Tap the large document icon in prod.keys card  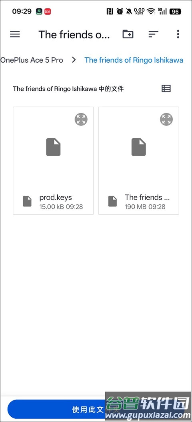pos(53,147)
